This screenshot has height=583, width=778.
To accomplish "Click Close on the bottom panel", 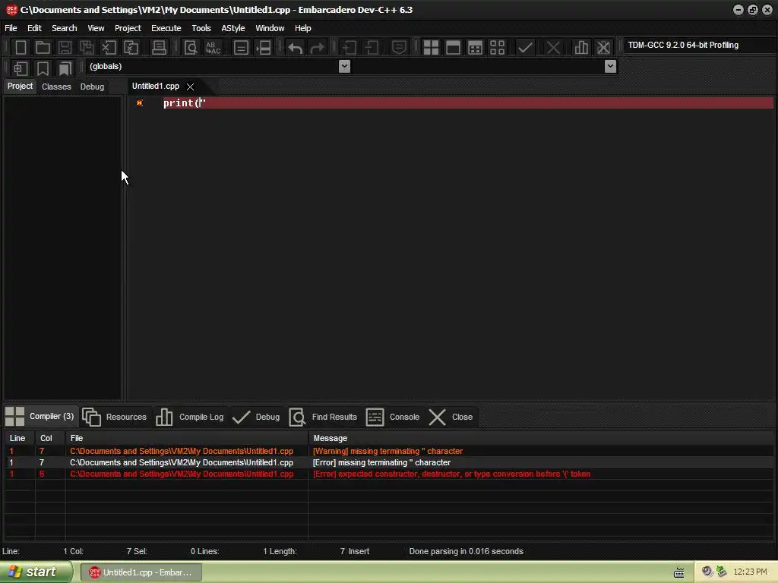I will 451,417.
